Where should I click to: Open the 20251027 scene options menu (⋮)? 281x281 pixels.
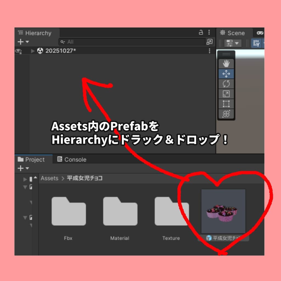point(209,51)
